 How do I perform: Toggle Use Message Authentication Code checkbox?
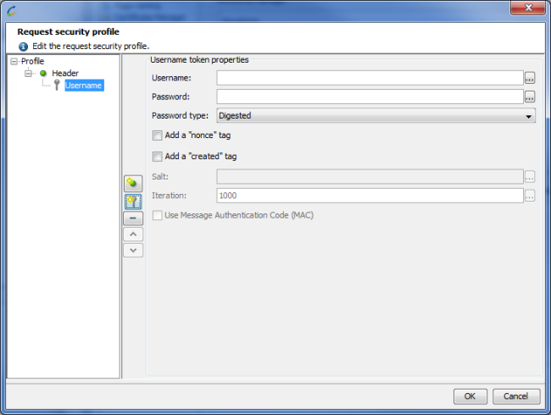pyautogui.click(x=157, y=215)
